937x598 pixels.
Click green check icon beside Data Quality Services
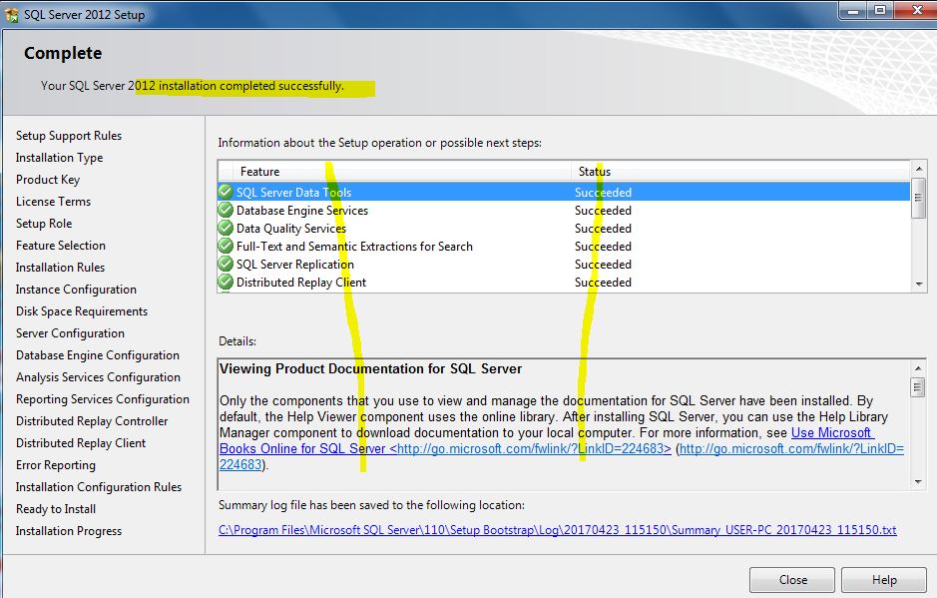click(x=226, y=228)
